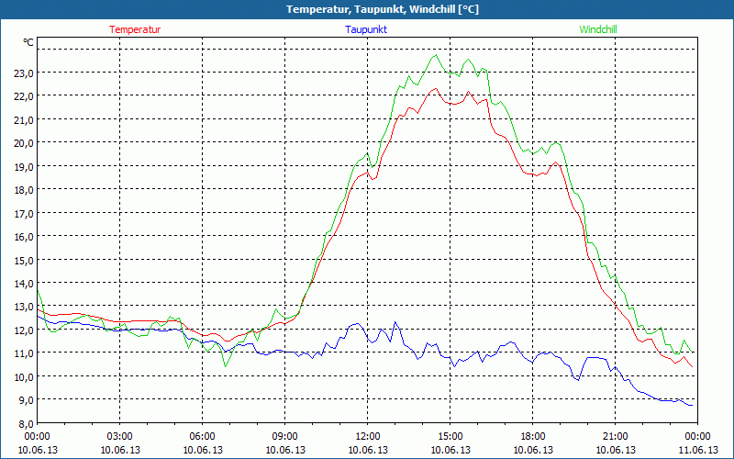Click the °C unit label
The width and height of the screenshot is (734, 459).
coord(28,42)
